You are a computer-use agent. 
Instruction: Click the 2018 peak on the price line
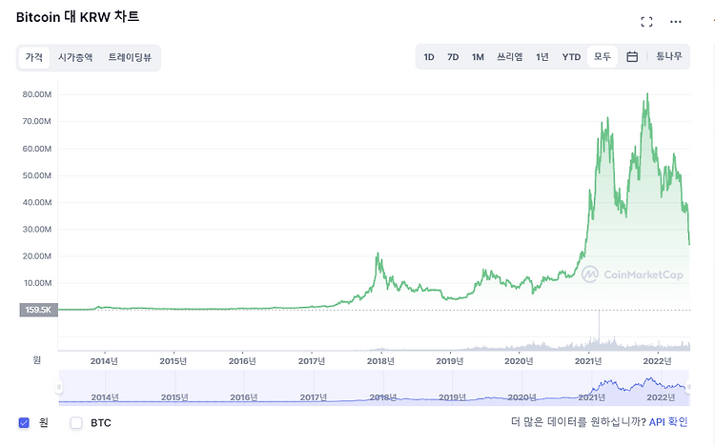tap(378, 253)
